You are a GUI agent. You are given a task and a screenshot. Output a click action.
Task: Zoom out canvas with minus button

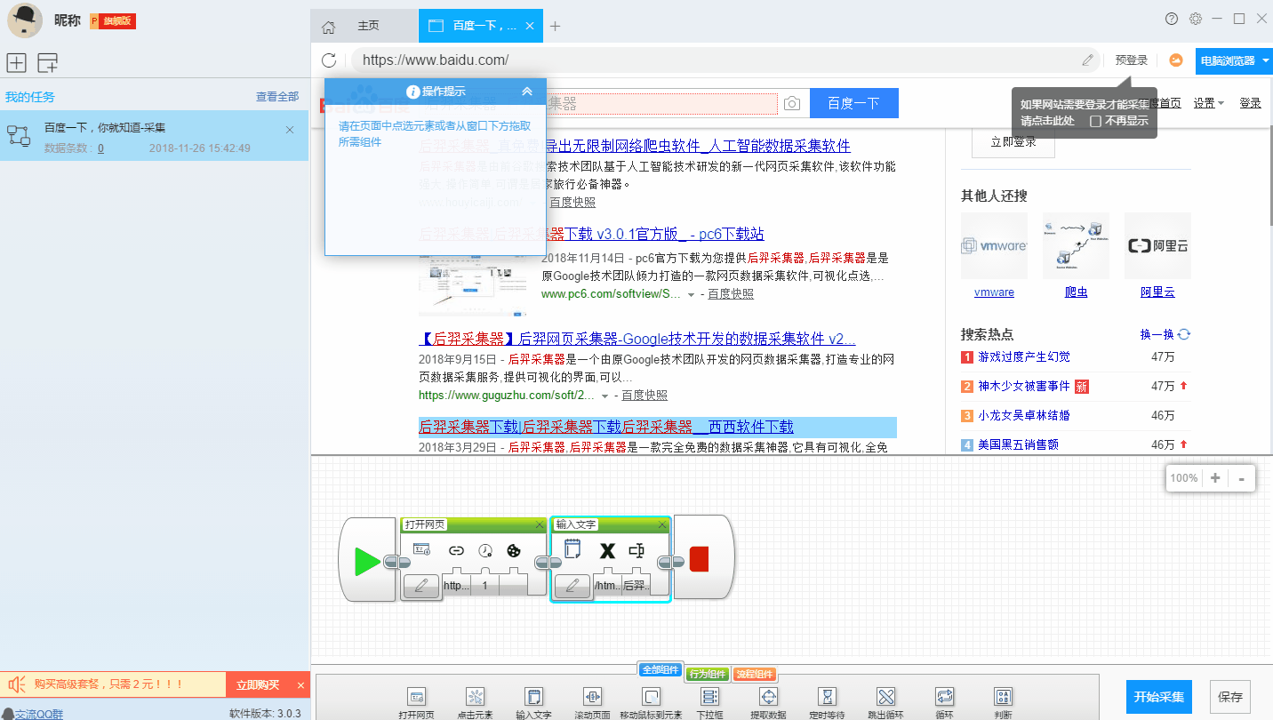[x=1241, y=478]
